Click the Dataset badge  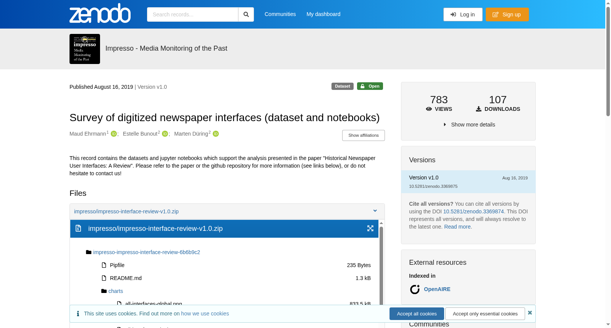[x=343, y=86]
